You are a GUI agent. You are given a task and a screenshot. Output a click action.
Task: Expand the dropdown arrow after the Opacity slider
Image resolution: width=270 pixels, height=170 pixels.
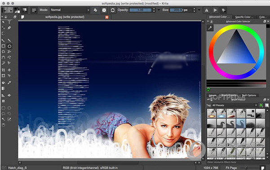(159, 10)
